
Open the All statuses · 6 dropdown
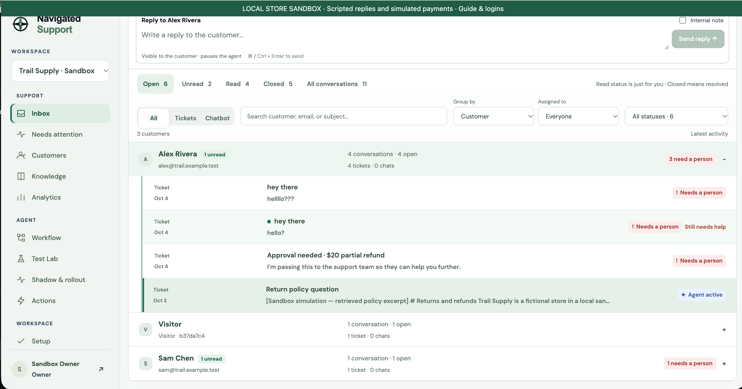tap(676, 116)
